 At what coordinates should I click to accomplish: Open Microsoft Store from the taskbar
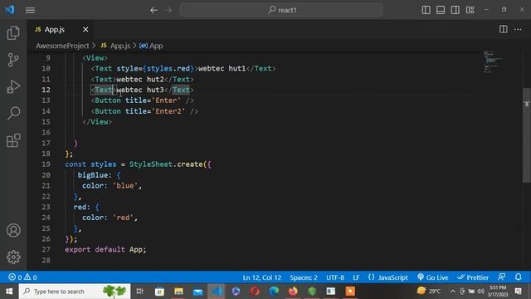[159, 292]
